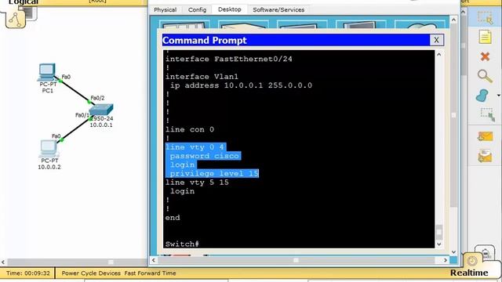This screenshot has height=282, width=502.
Task: Click Power Cycle Devices
Action: pyautogui.click(x=91, y=273)
